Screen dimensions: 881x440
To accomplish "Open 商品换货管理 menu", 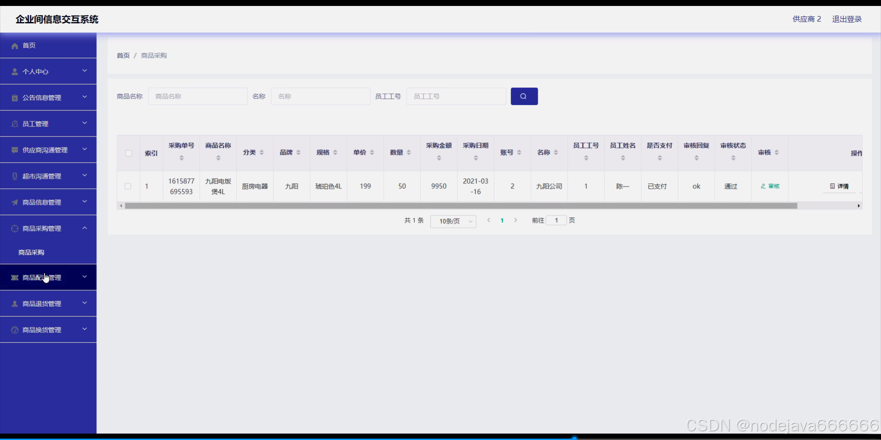I will (x=48, y=330).
